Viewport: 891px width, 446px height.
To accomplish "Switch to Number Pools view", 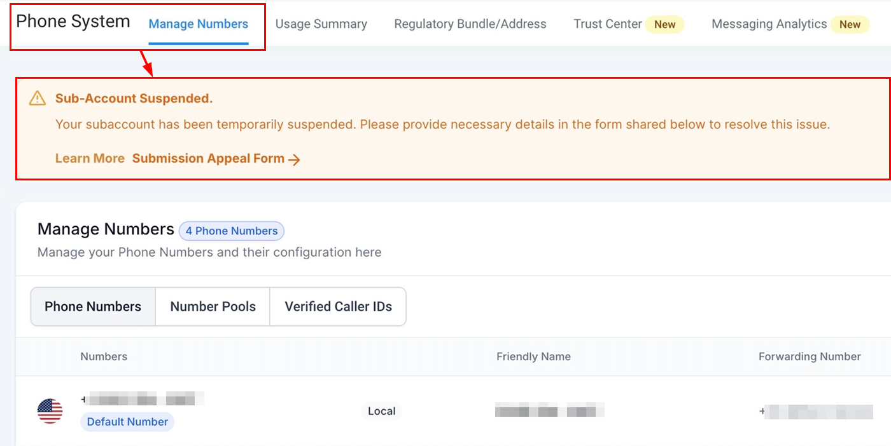I will (x=213, y=307).
